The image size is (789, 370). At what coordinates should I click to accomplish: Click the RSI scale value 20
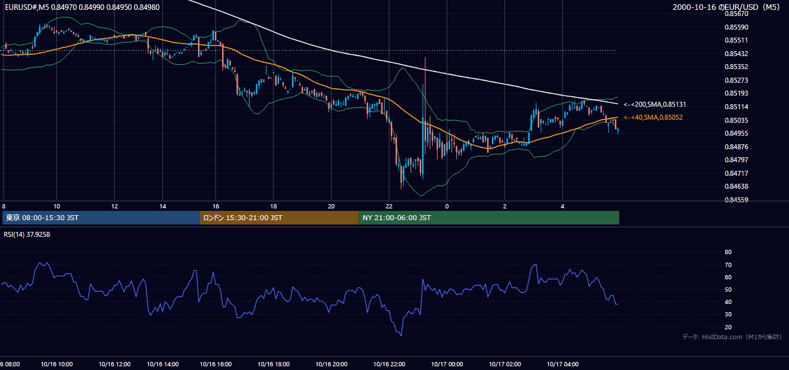728,327
